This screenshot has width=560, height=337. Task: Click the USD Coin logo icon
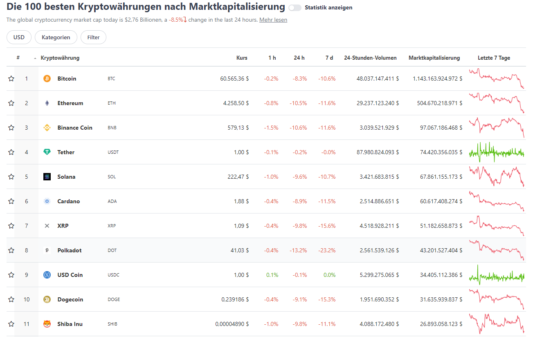[47, 275]
